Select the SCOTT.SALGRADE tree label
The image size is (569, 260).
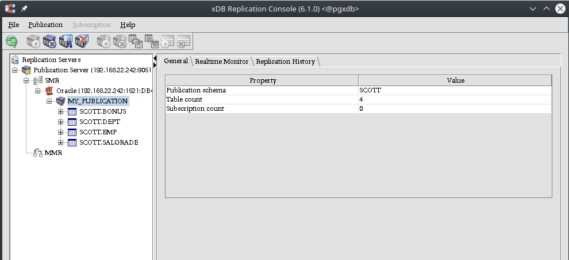pos(109,142)
